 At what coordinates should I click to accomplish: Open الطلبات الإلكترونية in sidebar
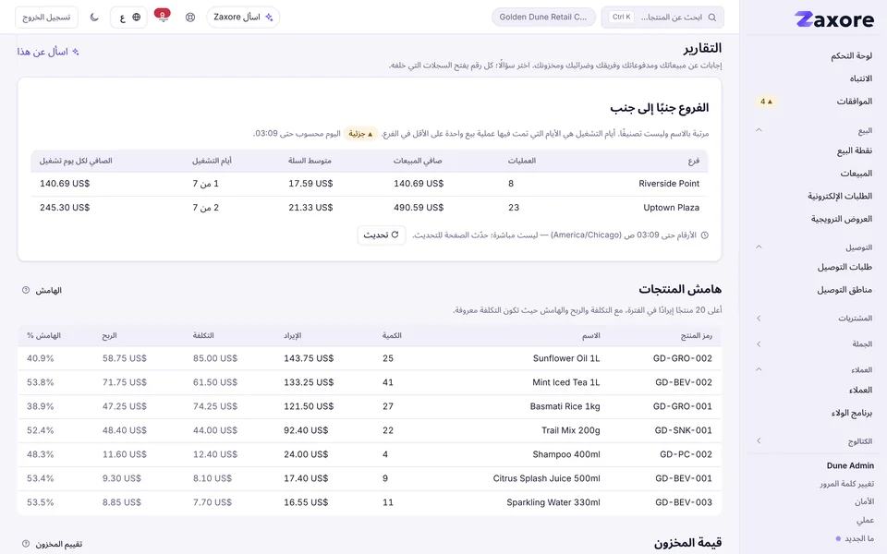tap(840, 196)
